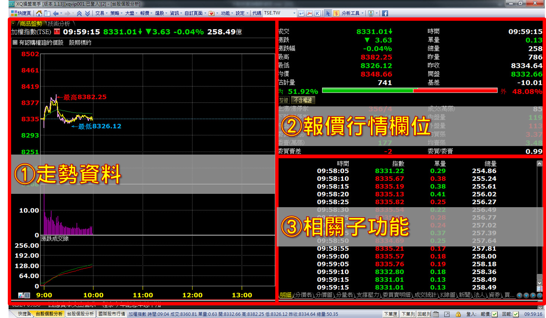Viewport: 546px width, 318px height.
Task: Open the 新聞 tab
Action: coord(464,295)
